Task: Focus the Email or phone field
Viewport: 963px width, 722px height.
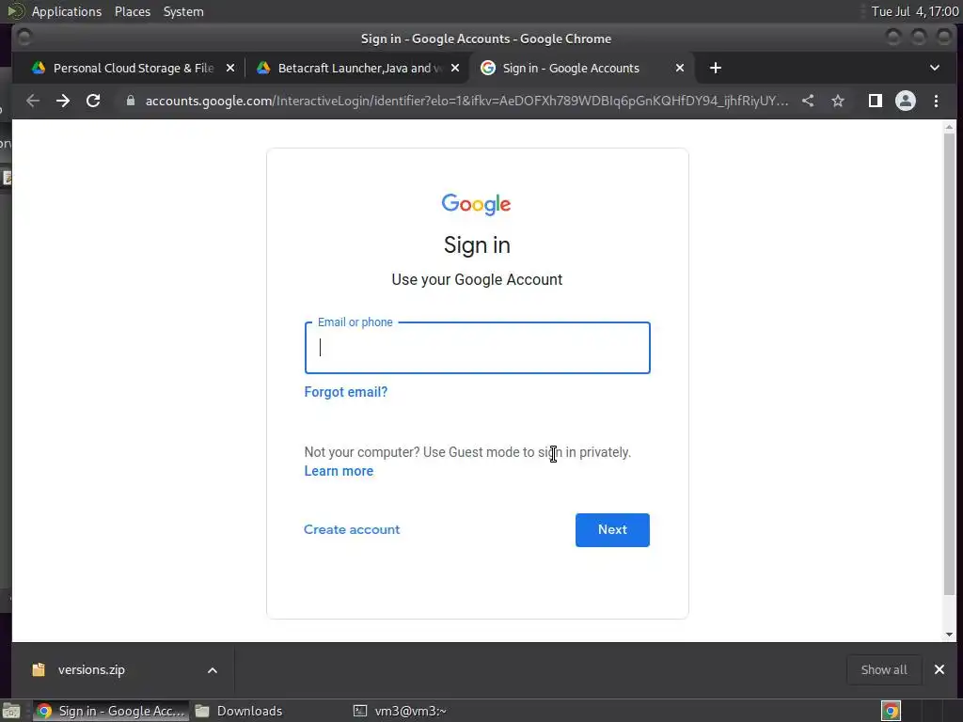Action: [x=477, y=348]
